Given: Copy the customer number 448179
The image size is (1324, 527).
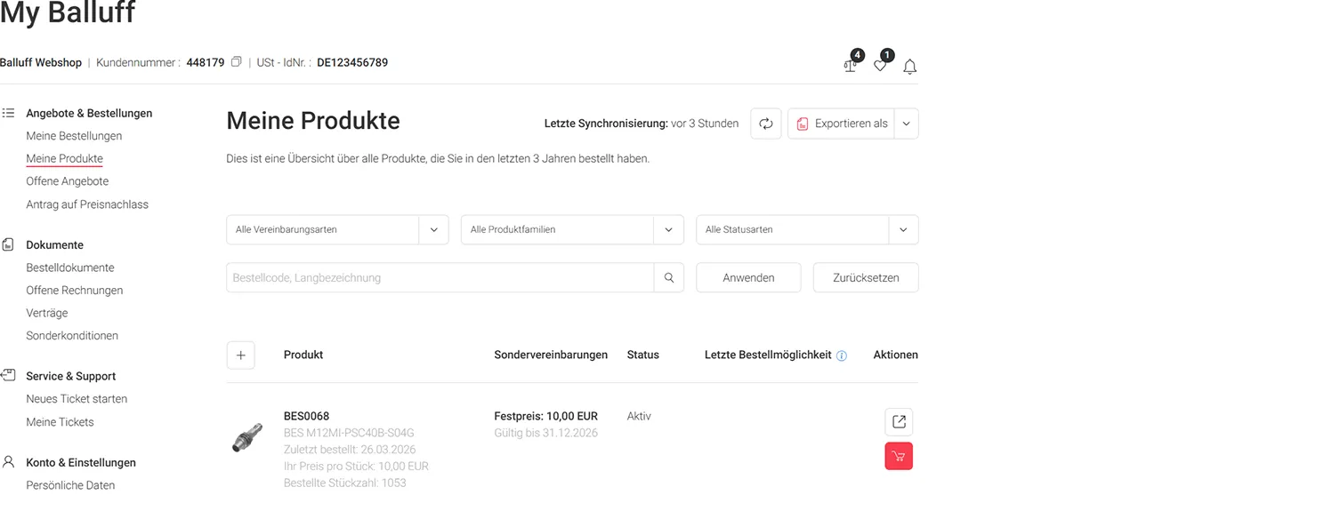Looking at the screenshot, I should (x=236, y=62).
